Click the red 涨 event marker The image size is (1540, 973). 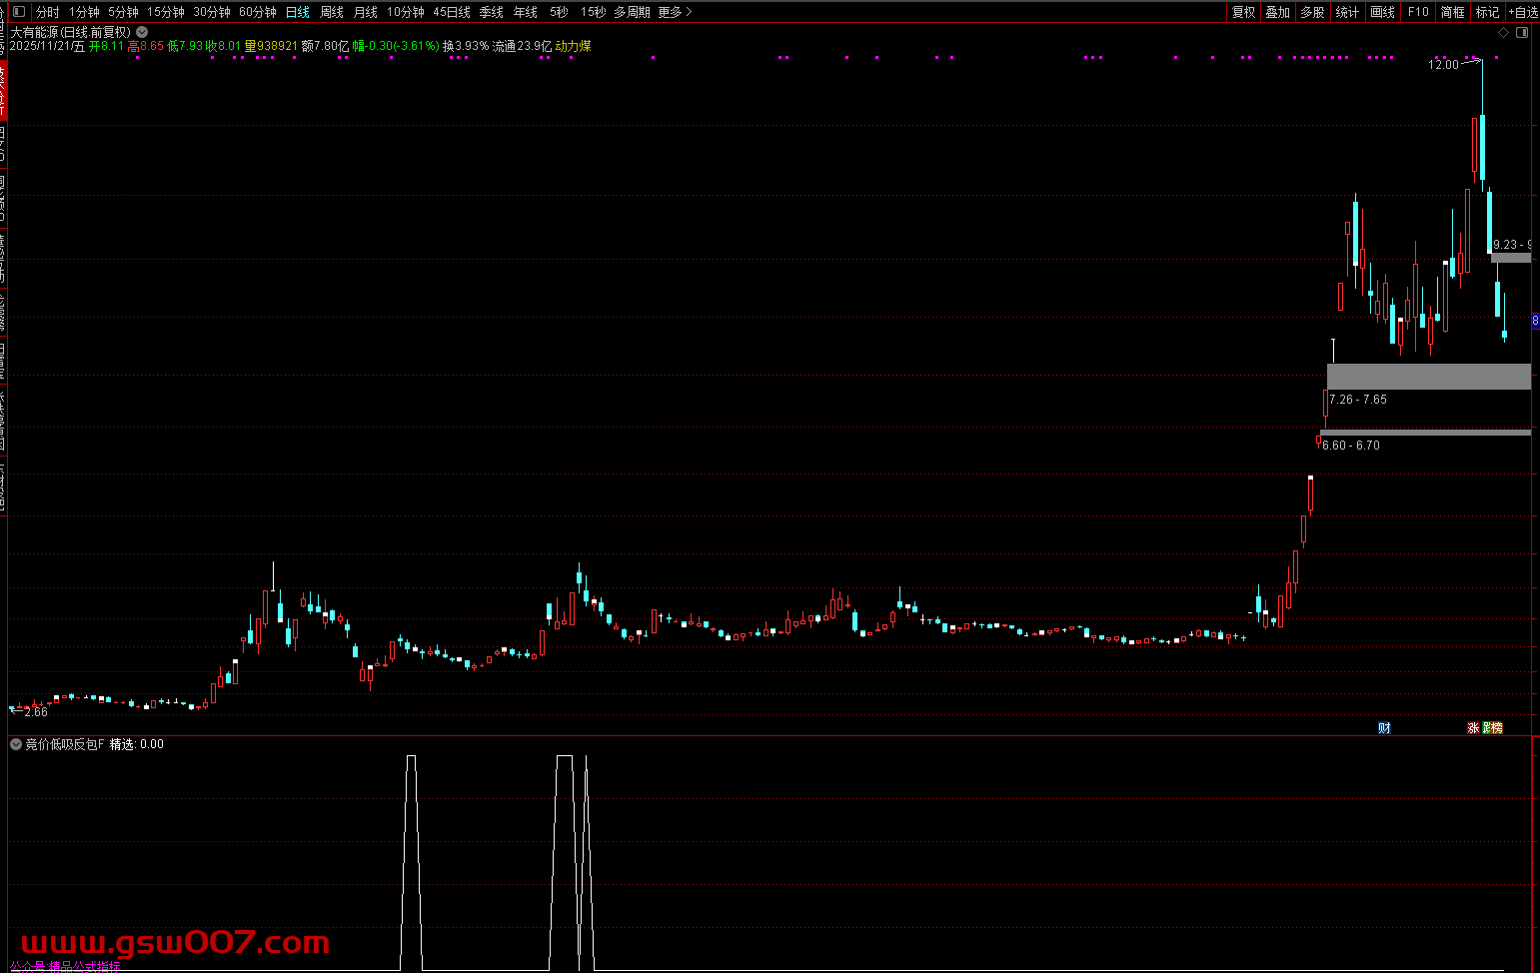[x=1473, y=728]
